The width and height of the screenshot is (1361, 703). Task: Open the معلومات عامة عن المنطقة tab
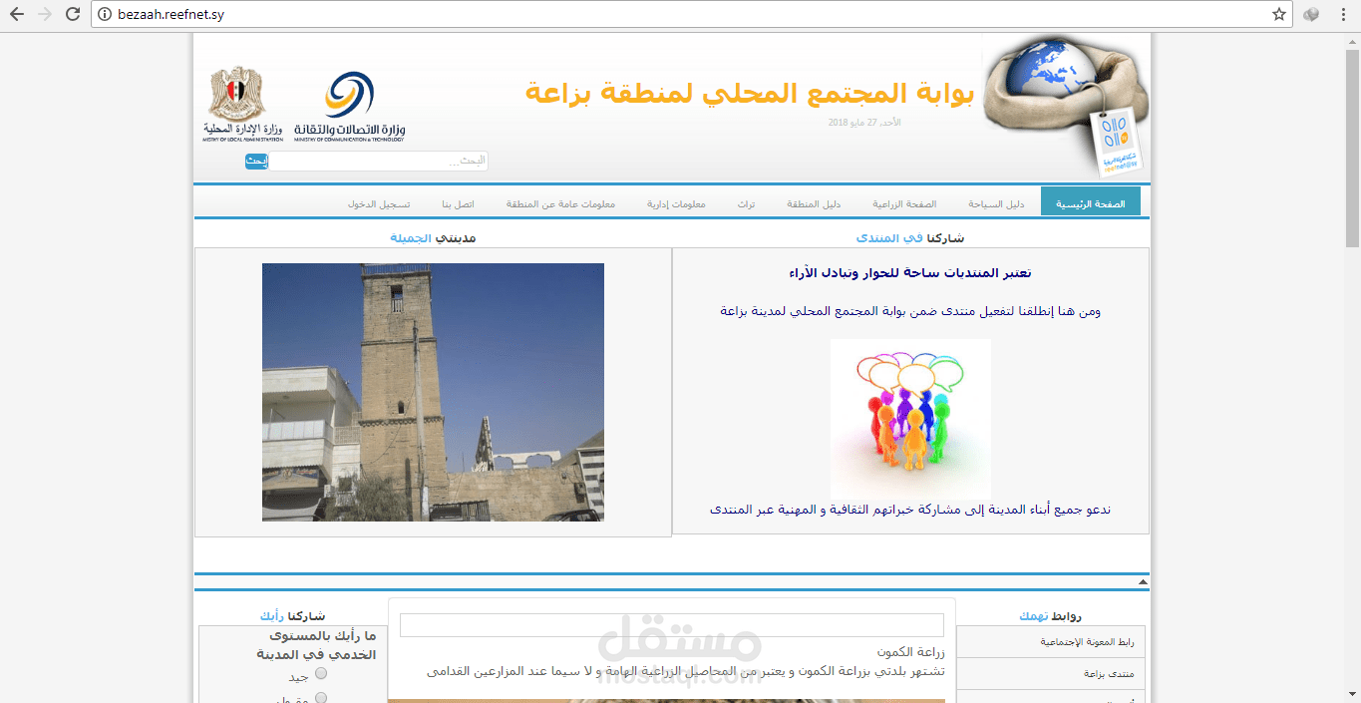560,203
